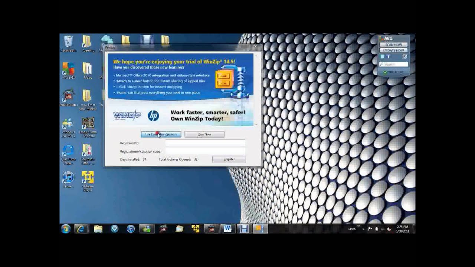The width and height of the screenshot is (475, 267).
Task: Select the Music folder on desktop
Action: [x=88, y=71]
